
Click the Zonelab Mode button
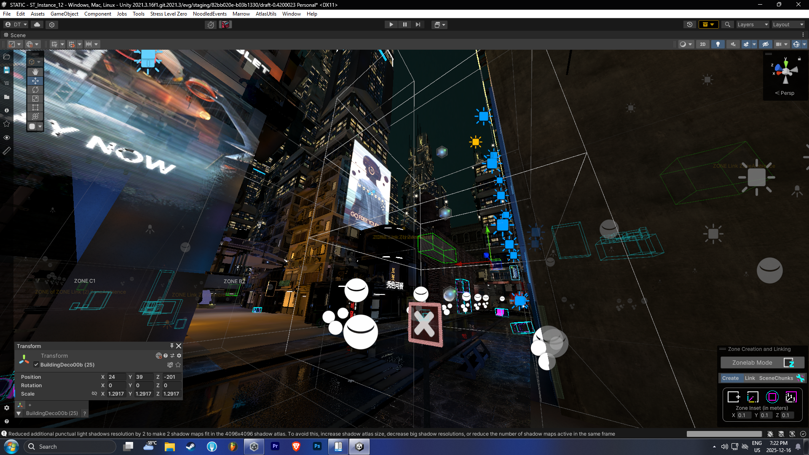coord(752,362)
